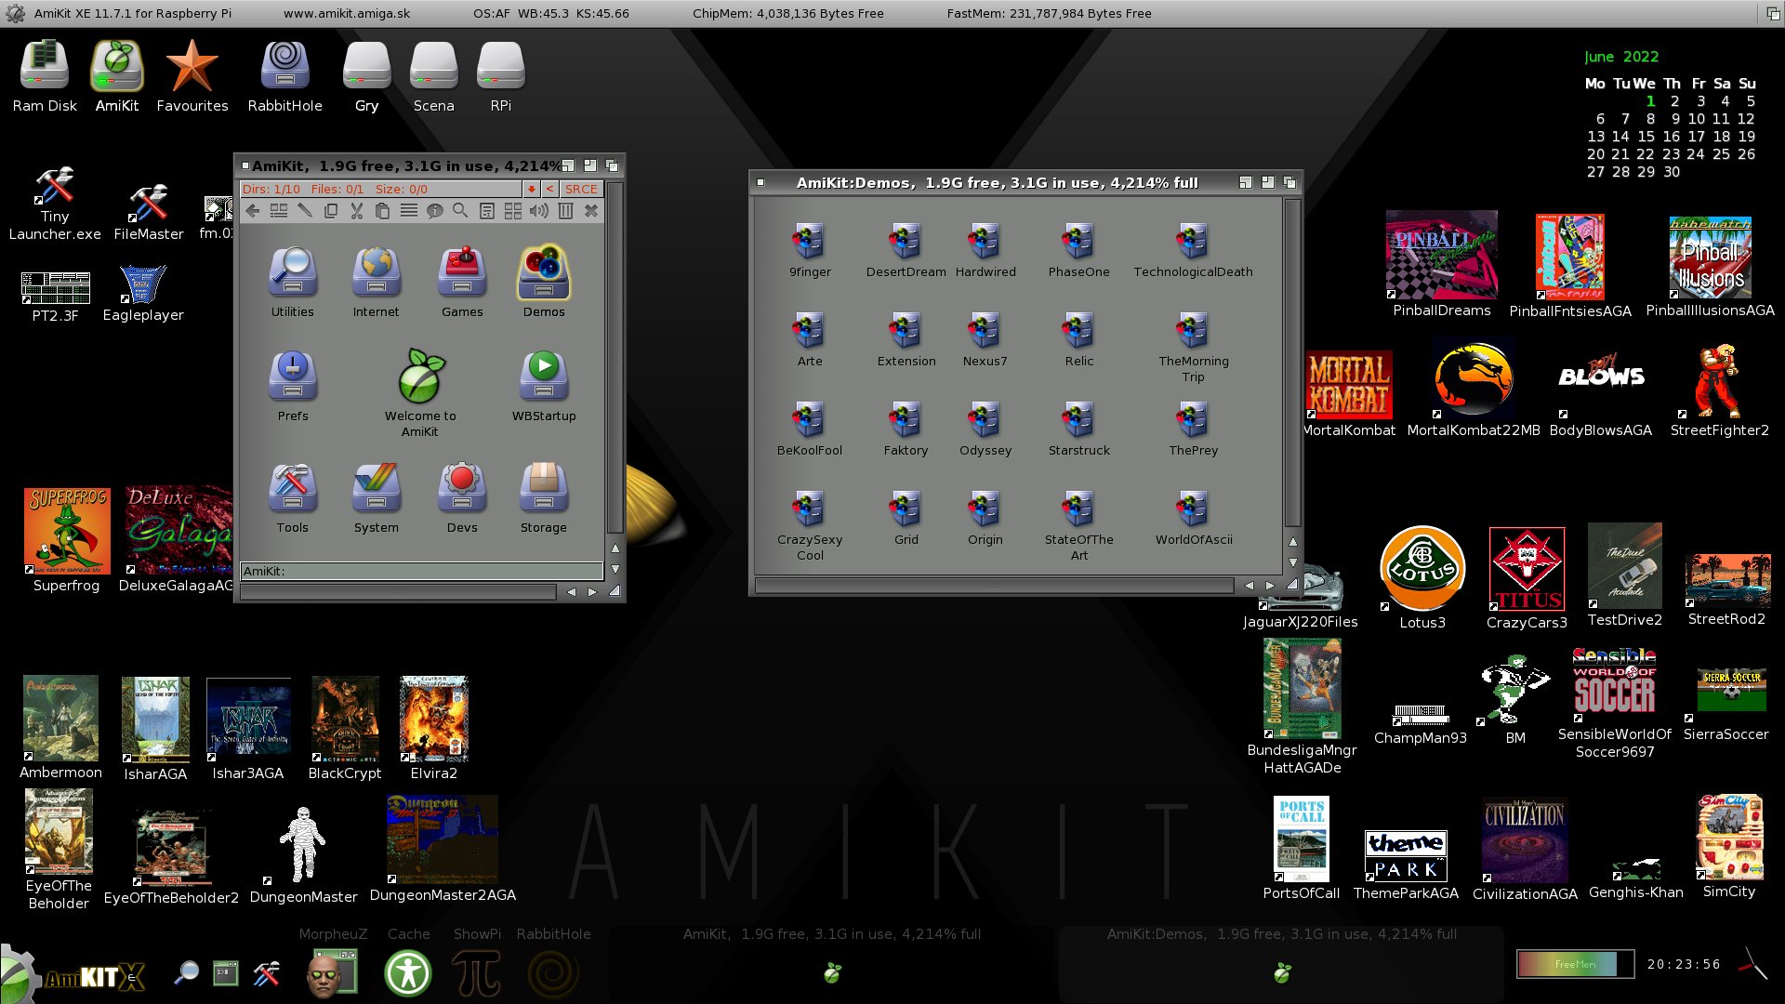Viewport: 1785px width, 1004px height.
Task: Launch Lotus3 game icon
Action: (1422, 577)
